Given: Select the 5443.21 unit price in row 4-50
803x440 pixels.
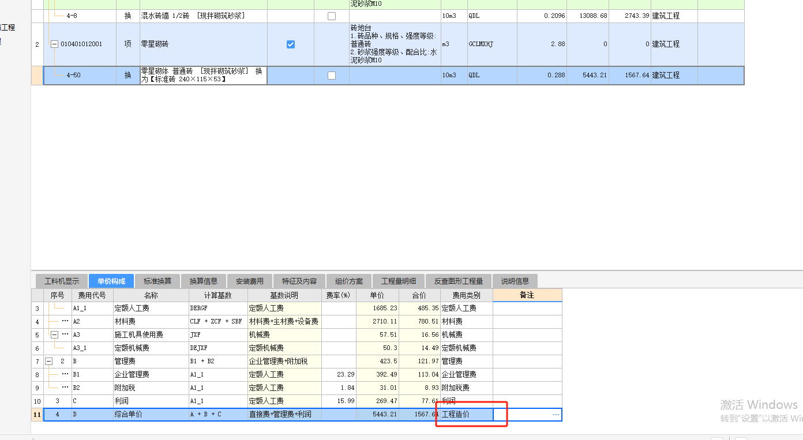Looking at the screenshot, I should [588, 76].
